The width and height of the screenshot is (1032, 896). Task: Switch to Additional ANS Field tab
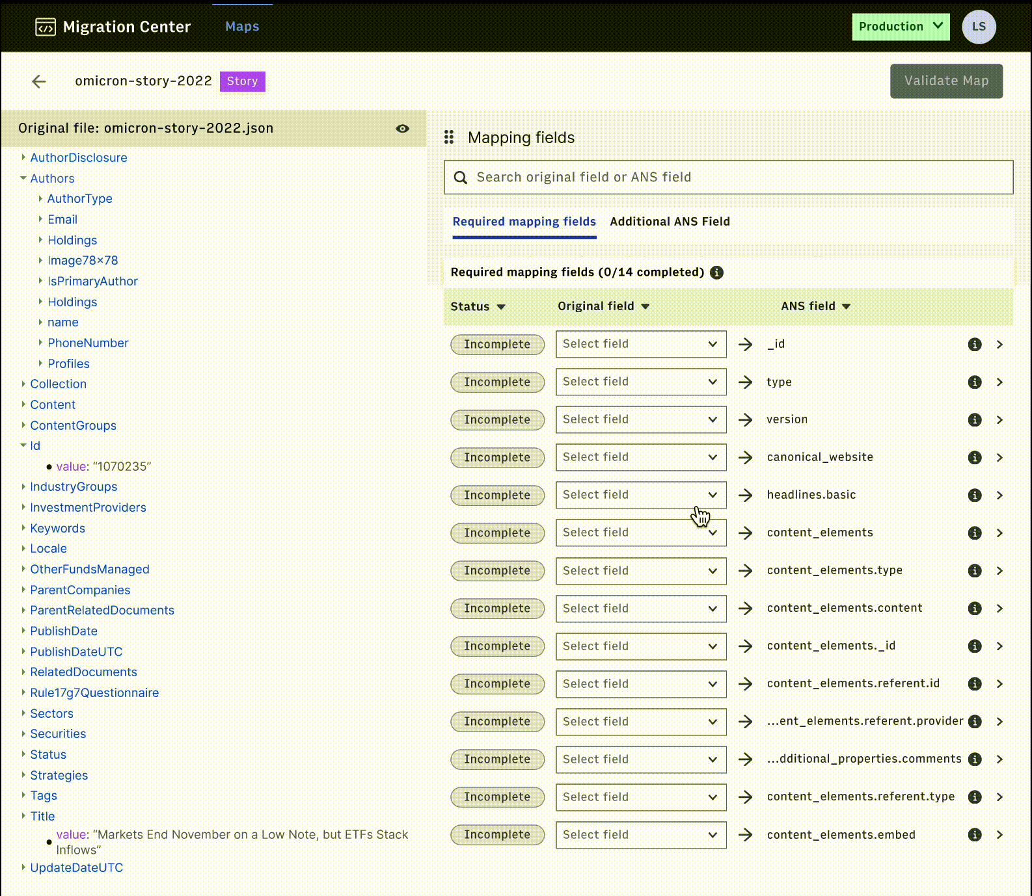[670, 222]
